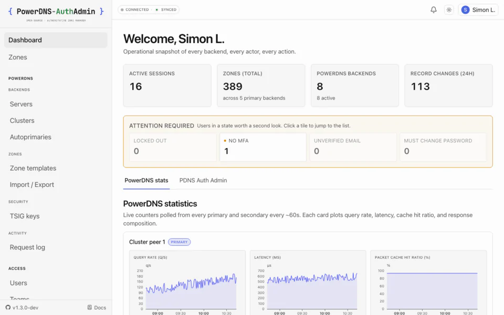Open the Docs link in the sidebar footer
Viewport: 504px width, 315px height.
[x=97, y=308]
